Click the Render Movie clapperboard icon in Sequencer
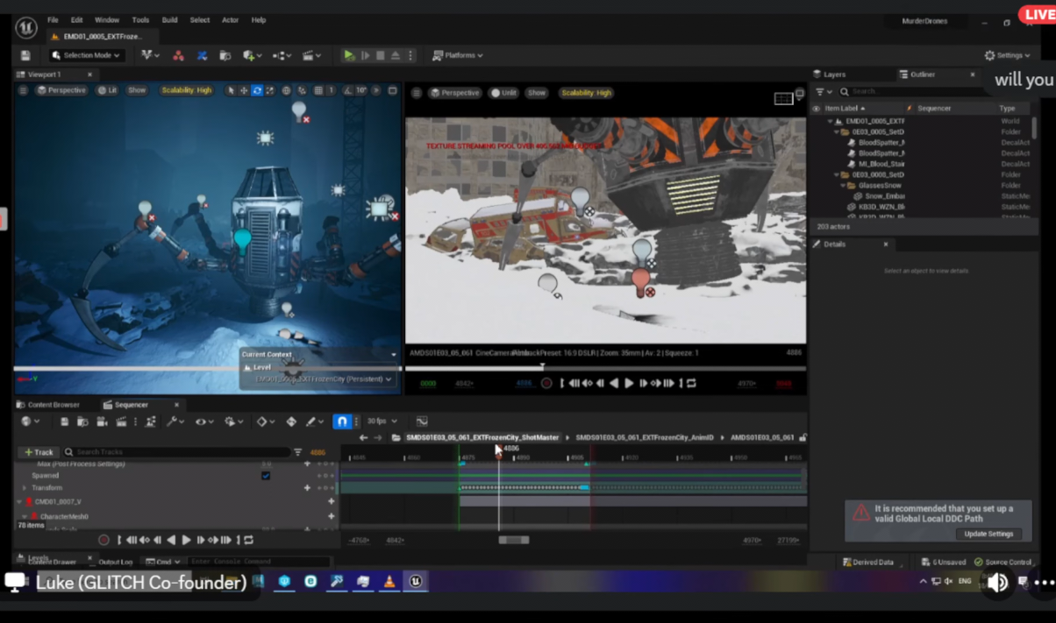 121,421
